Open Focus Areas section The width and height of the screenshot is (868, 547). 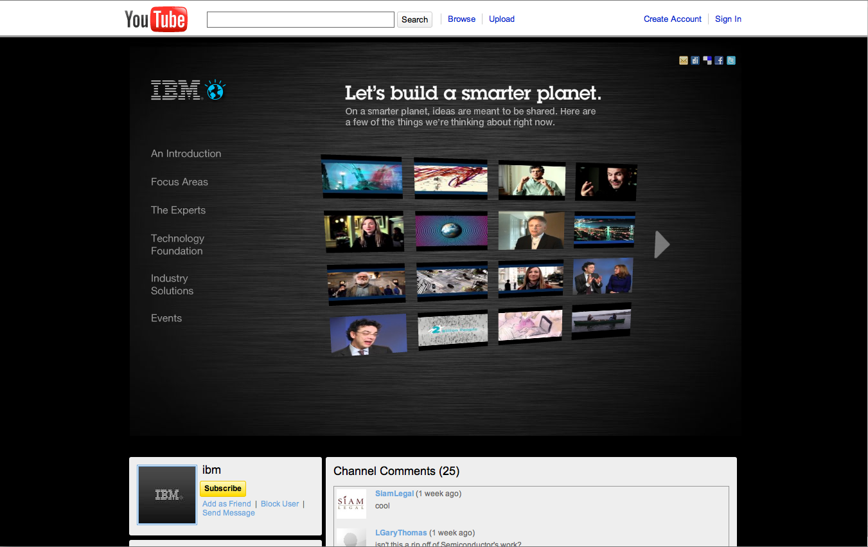(x=179, y=182)
